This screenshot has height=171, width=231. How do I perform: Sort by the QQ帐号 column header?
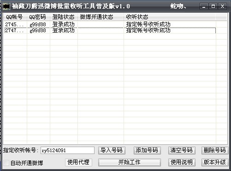(x=15, y=17)
